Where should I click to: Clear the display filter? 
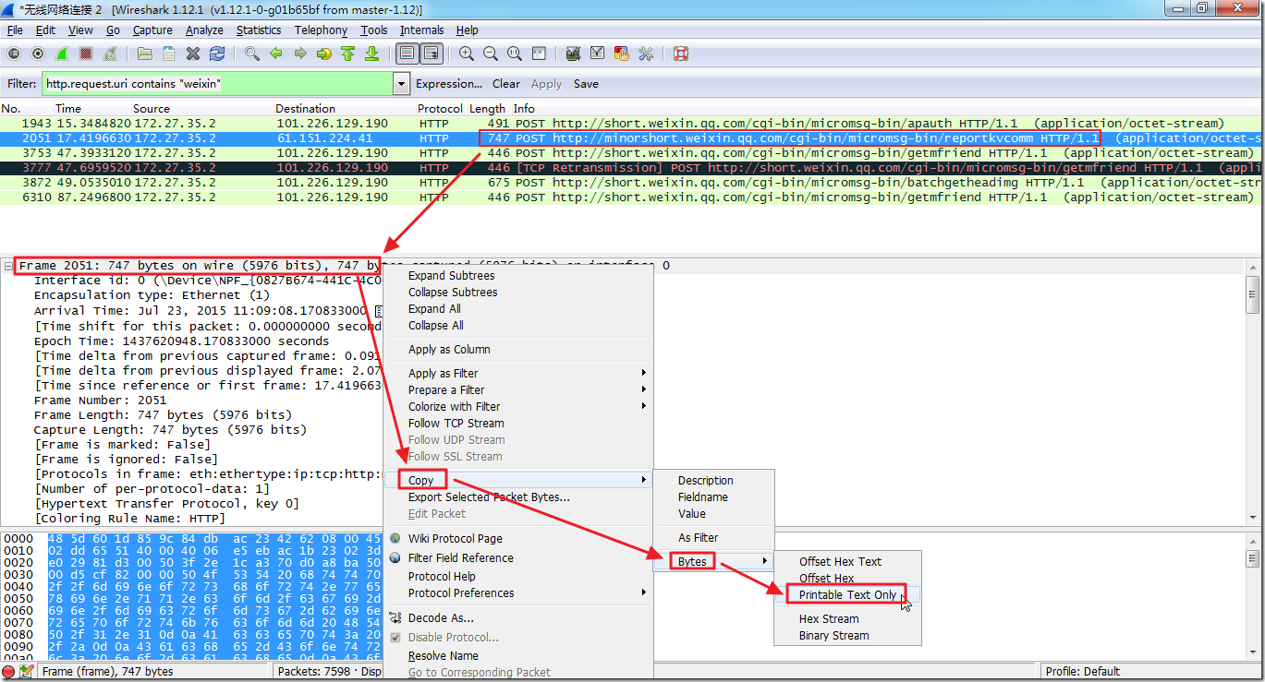[x=506, y=84]
